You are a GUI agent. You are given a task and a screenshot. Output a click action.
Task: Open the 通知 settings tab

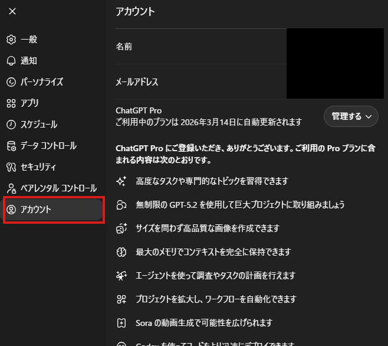(29, 61)
